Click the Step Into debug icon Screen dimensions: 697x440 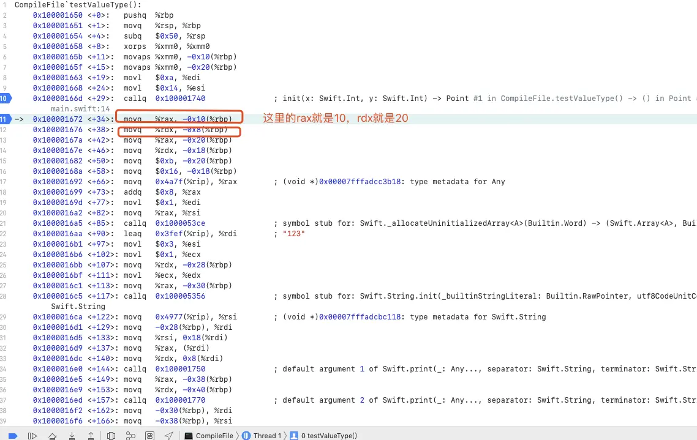point(72,436)
